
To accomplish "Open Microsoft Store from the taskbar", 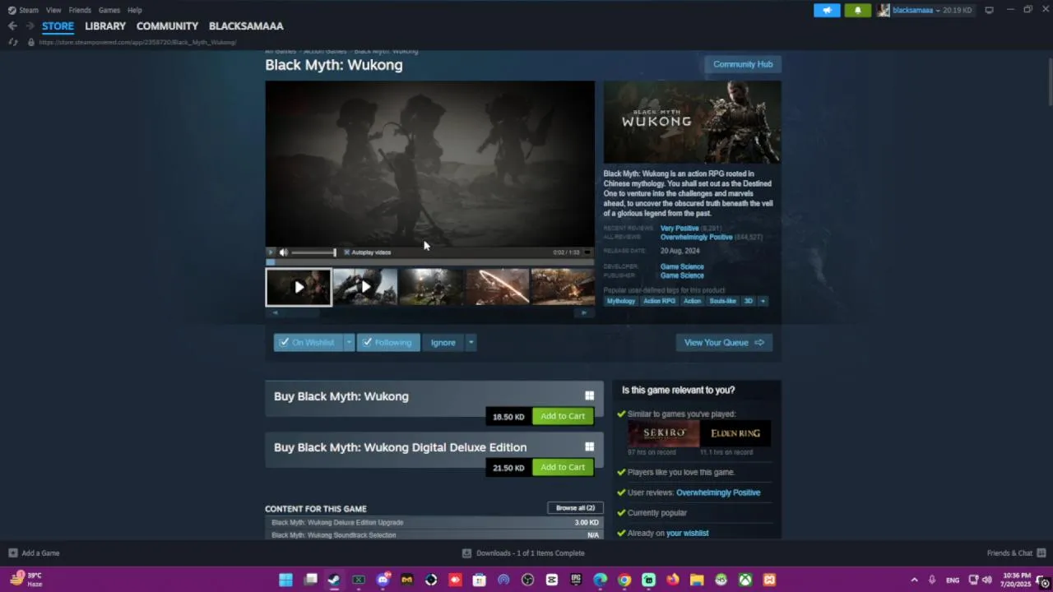I will click(480, 580).
